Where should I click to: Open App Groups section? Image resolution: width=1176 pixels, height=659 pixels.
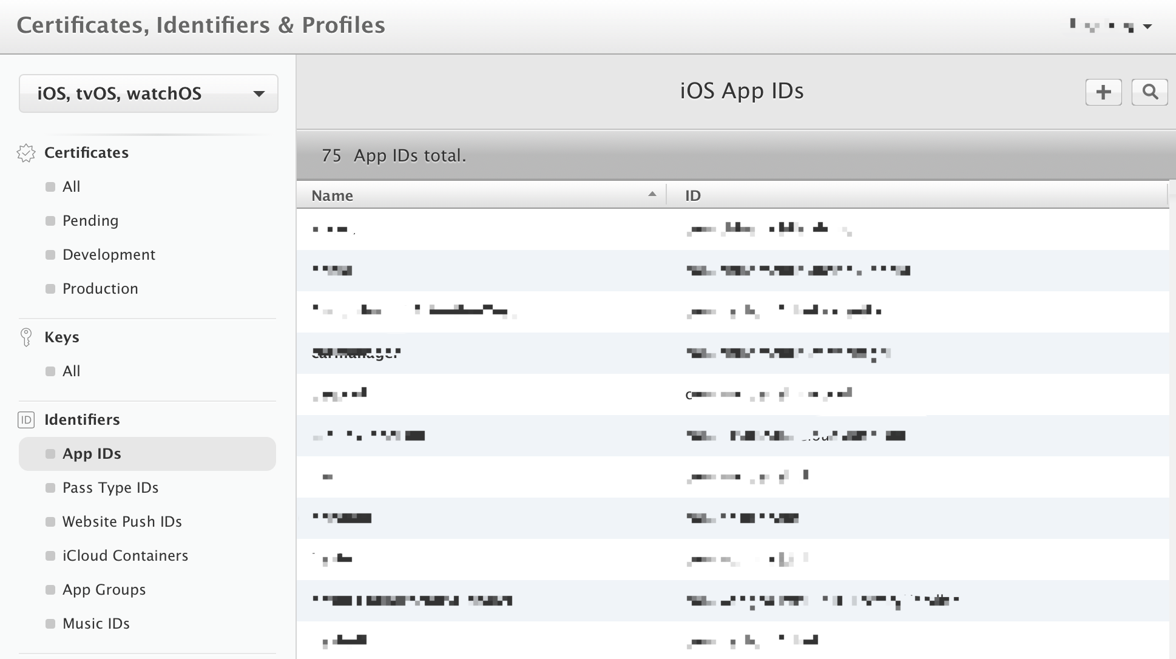[104, 590]
